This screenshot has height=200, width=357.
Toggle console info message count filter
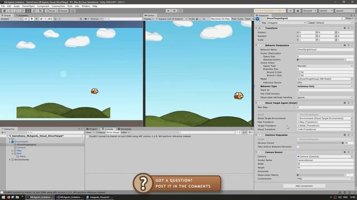tap(238, 132)
